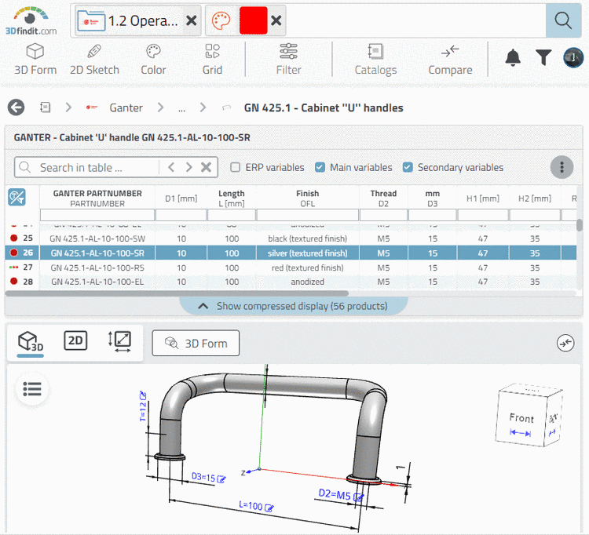The image size is (589, 535).
Task: Open the Ganter breadcrumb link
Action: [x=126, y=107]
